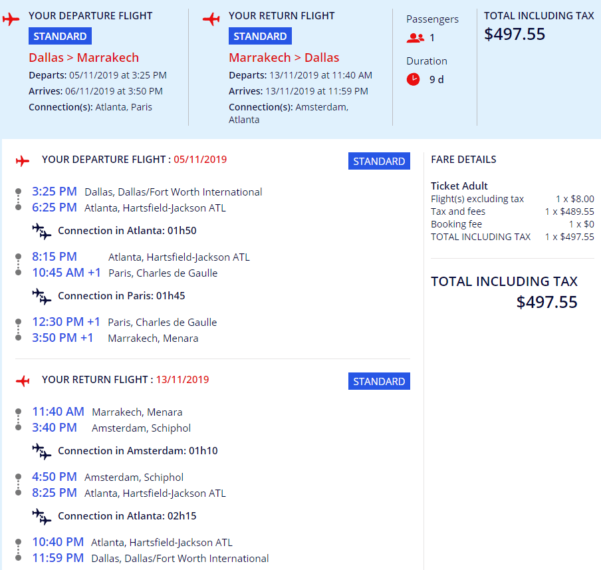Click the STANDARD badge in departure details section

[x=379, y=161]
